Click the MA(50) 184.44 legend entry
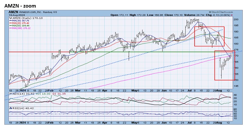The image size is (248, 127). tap(20, 26)
